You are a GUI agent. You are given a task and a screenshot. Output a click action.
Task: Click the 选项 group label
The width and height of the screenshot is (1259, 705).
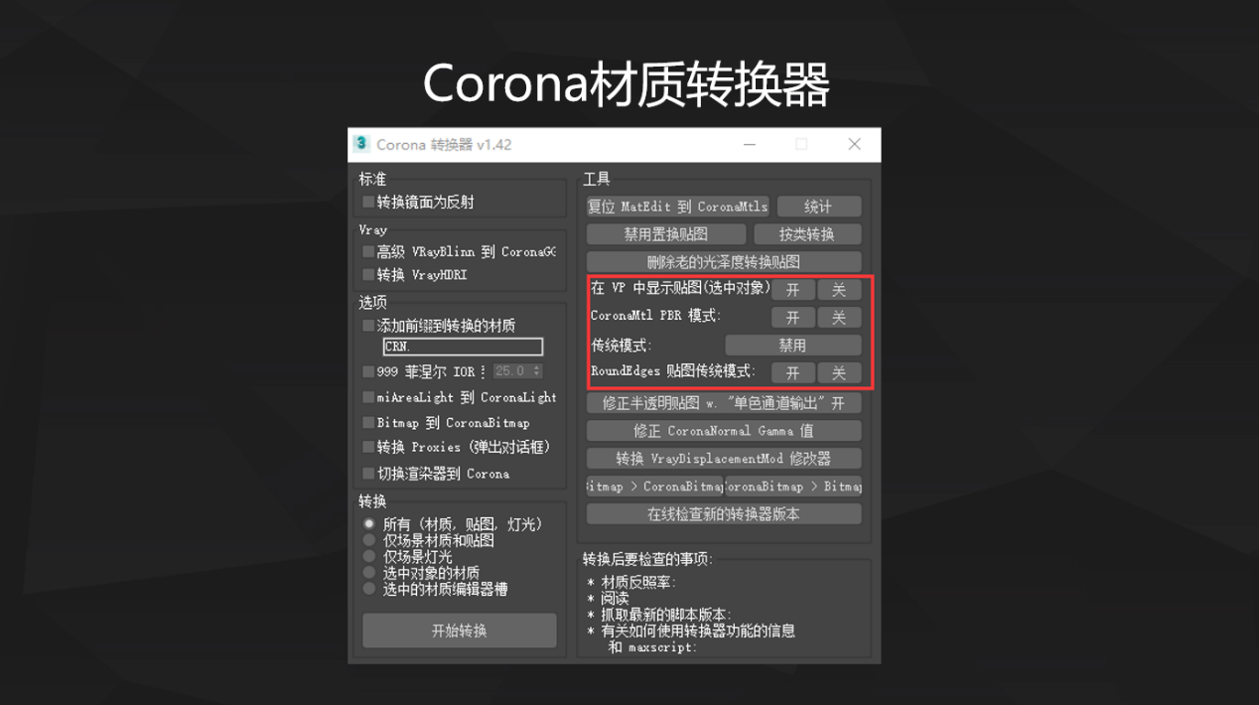tap(372, 302)
